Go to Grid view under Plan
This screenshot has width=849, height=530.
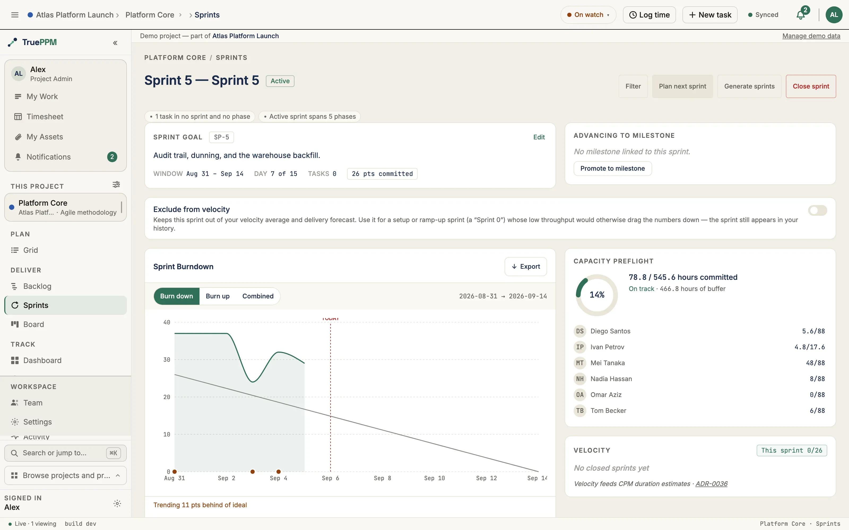coord(66,250)
